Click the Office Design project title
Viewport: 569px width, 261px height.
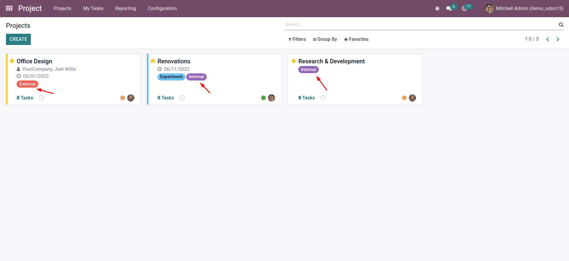pyautogui.click(x=34, y=61)
